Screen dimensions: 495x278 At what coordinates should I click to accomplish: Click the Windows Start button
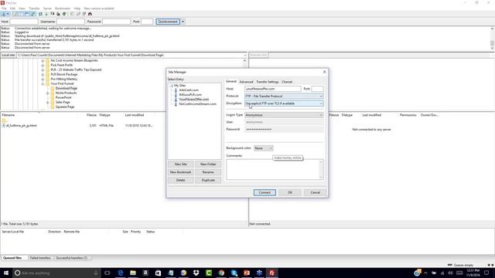point(6,273)
